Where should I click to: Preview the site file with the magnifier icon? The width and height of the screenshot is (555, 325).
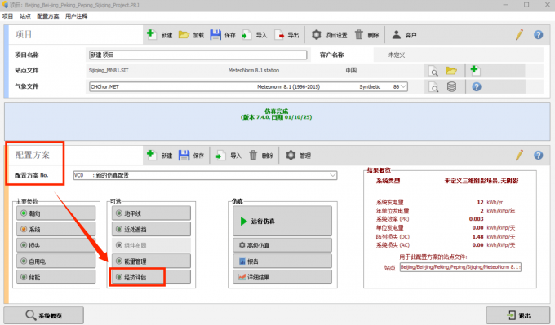pos(433,71)
